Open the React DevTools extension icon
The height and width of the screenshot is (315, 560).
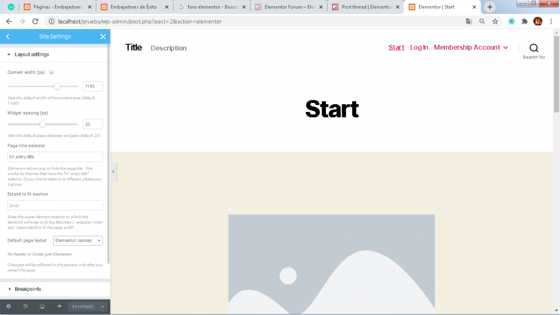[511, 21]
